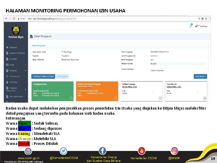Click the person icon for Profil Saya

(x=7, y=82)
